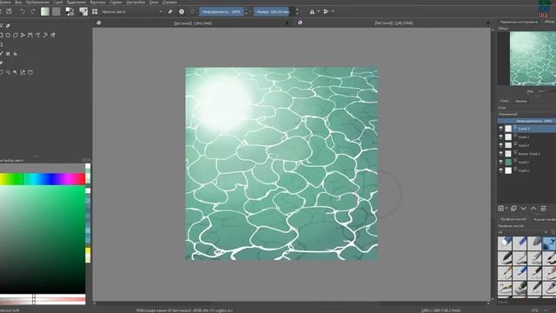Adjust the layer opacity slider in Layers panel
The width and height of the screenshot is (556, 313).
point(526,121)
